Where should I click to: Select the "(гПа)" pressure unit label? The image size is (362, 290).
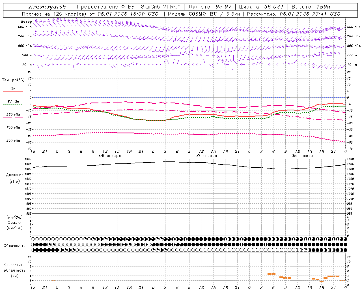click(15, 181)
